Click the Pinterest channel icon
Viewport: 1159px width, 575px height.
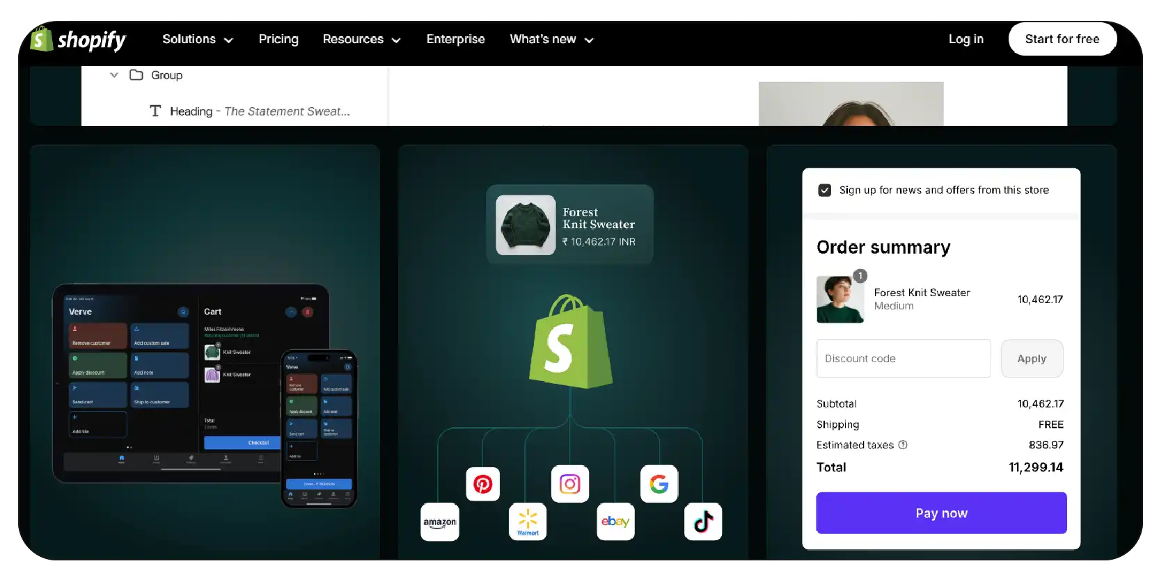click(x=482, y=484)
